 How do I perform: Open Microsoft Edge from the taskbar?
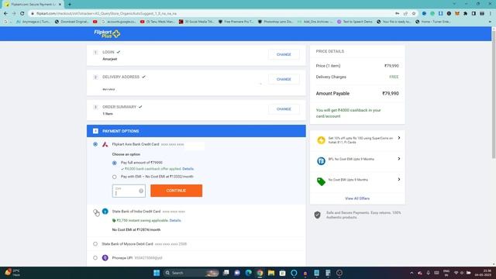[x=248, y=273]
